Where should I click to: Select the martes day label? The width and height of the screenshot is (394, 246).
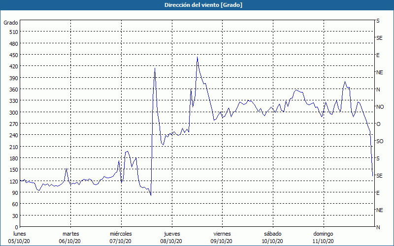click(x=70, y=234)
